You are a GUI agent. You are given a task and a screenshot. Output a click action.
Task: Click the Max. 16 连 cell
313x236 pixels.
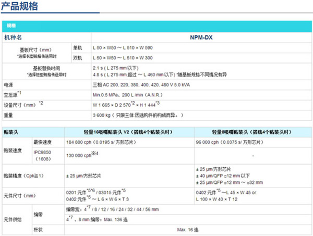pyautogui.click(x=189, y=229)
